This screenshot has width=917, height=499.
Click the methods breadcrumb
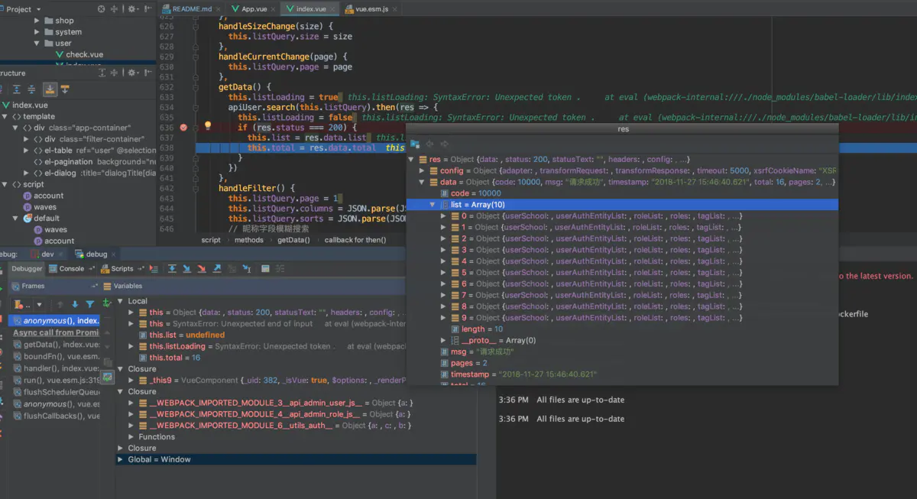pyautogui.click(x=249, y=240)
